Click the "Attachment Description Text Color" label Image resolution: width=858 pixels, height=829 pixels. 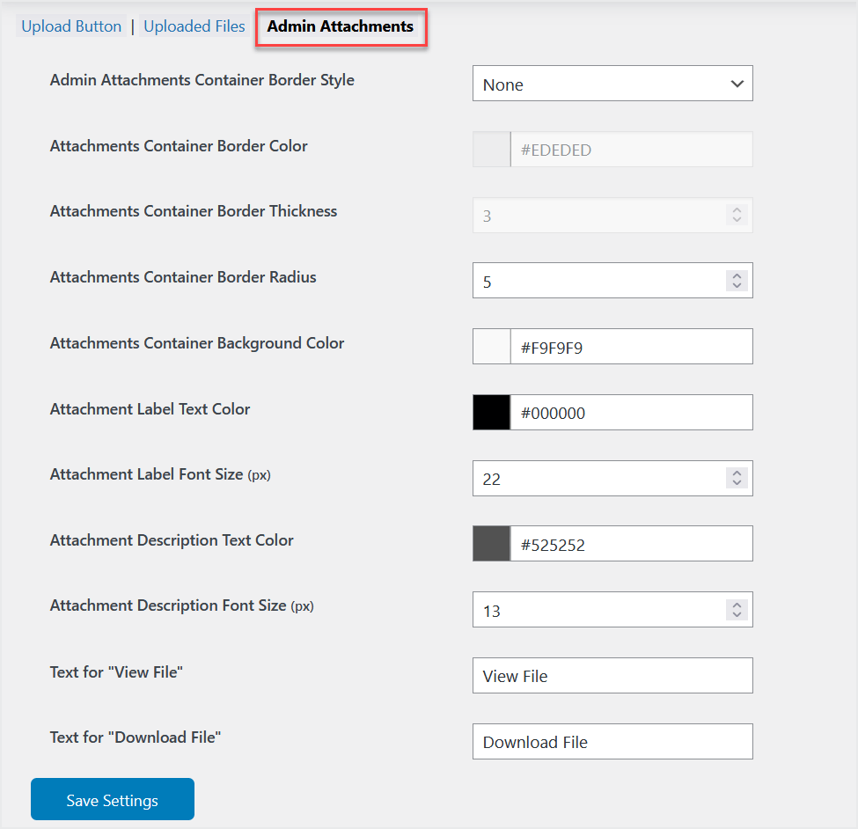coord(172,540)
